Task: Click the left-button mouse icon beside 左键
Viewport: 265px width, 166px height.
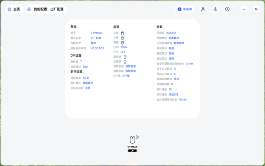Action: (x=123, y=33)
